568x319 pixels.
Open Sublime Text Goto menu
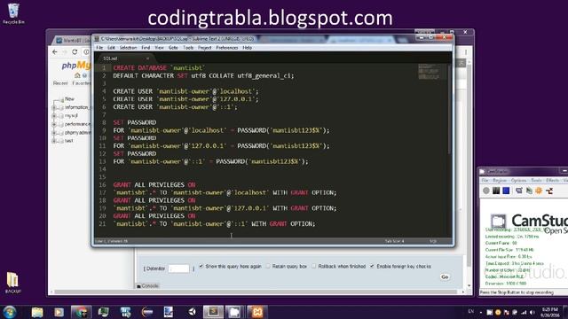(x=173, y=48)
